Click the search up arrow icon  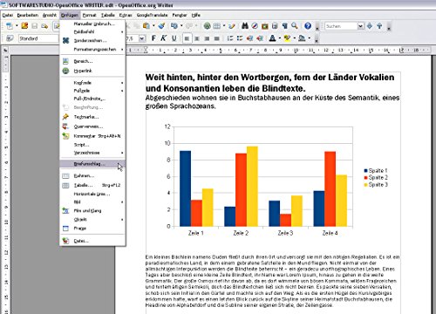tap(379, 26)
